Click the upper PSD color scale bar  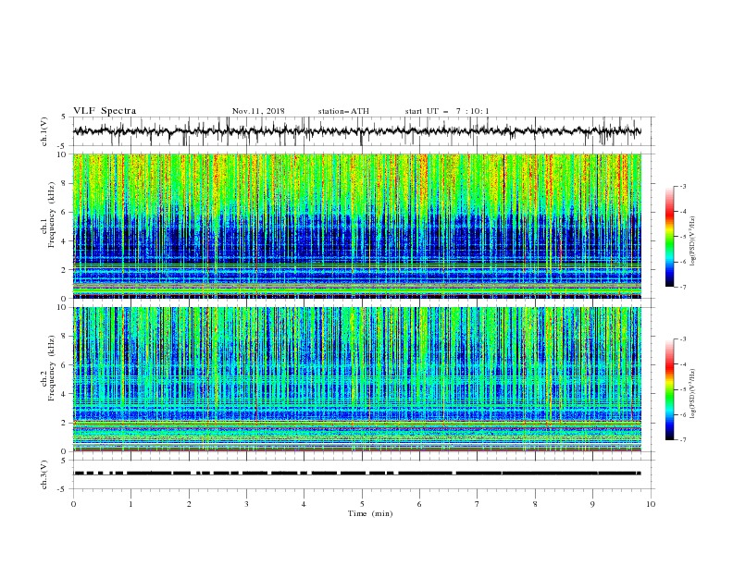pyautogui.click(x=669, y=236)
